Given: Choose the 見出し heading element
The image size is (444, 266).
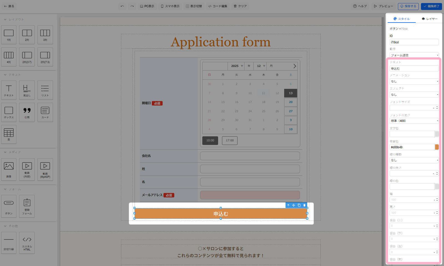Looking at the screenshot, I should click(27, 90).
